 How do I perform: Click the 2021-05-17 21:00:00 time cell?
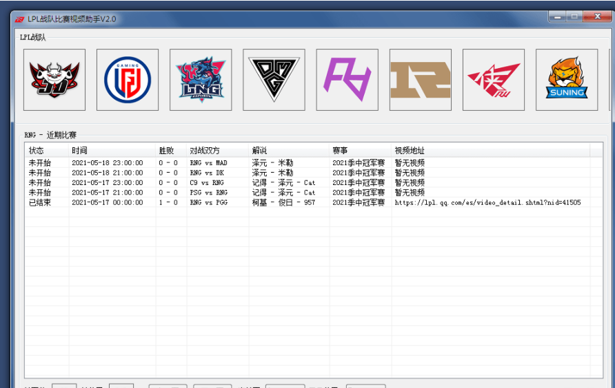[108, 192]
